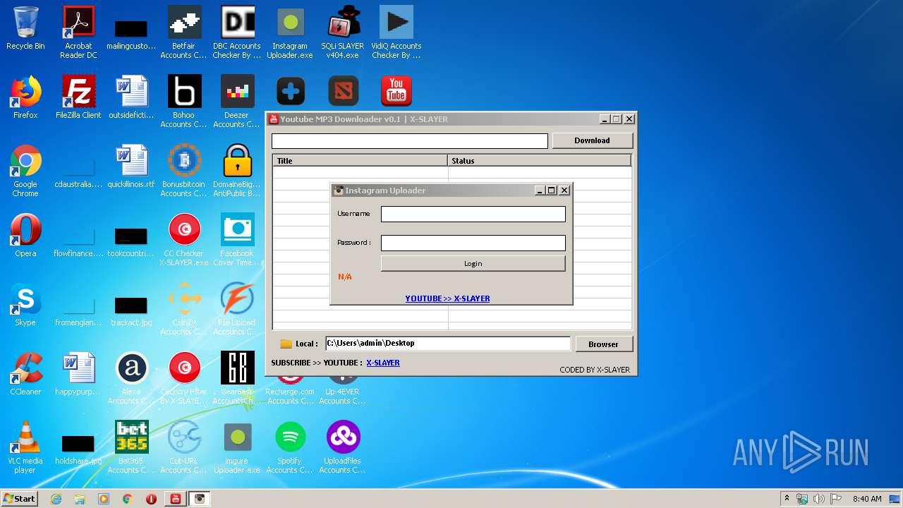Launch Firefox from desktop
The width and height of the screenshot is (903, 508).
click(x=25, y=98)
